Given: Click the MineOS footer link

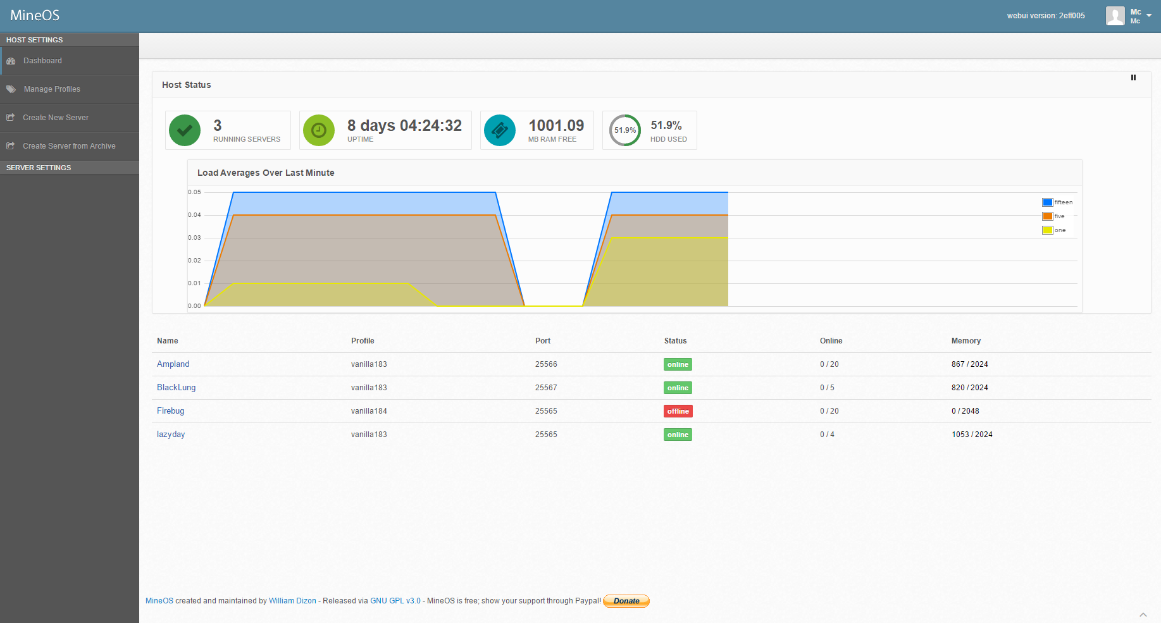Looking at the screenshot, I should coord(159,601).
